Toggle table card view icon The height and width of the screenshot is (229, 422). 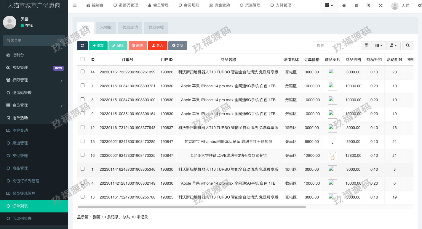pos(366,46)
